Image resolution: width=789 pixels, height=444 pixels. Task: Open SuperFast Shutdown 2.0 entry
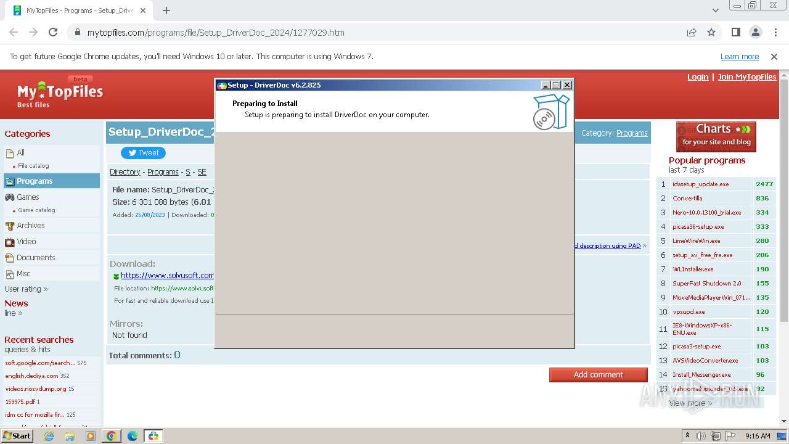coord(706,283)
